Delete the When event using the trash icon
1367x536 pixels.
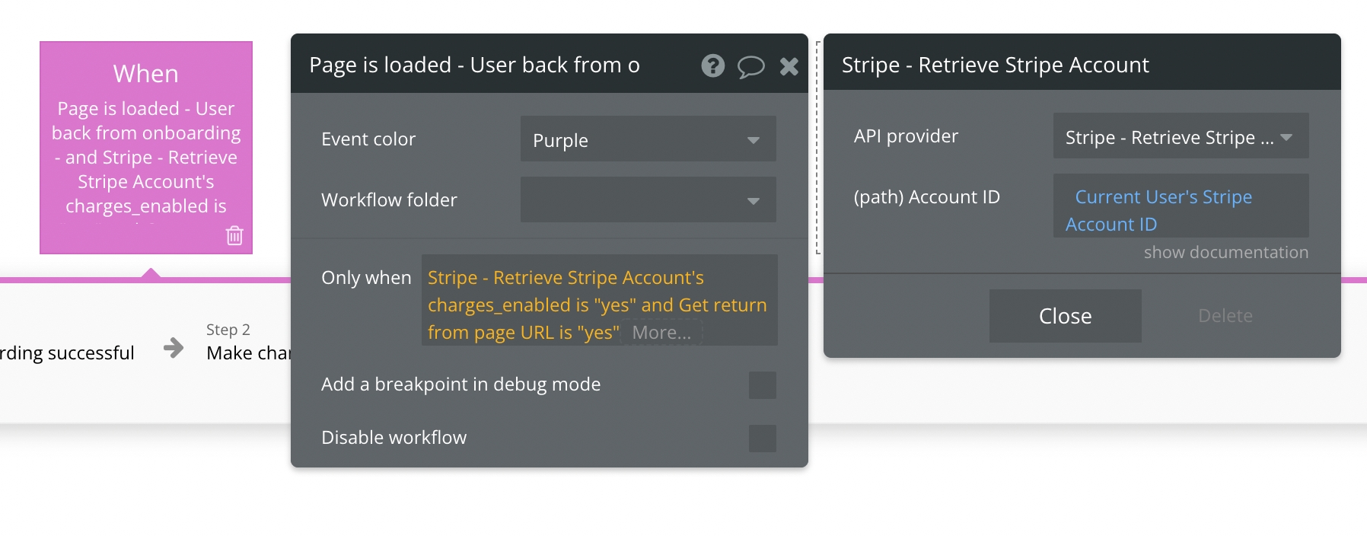tap(234, 235)
